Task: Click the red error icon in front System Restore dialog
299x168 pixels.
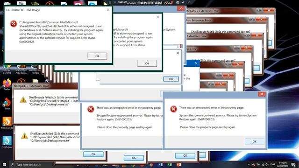Action: click(173, 109)
